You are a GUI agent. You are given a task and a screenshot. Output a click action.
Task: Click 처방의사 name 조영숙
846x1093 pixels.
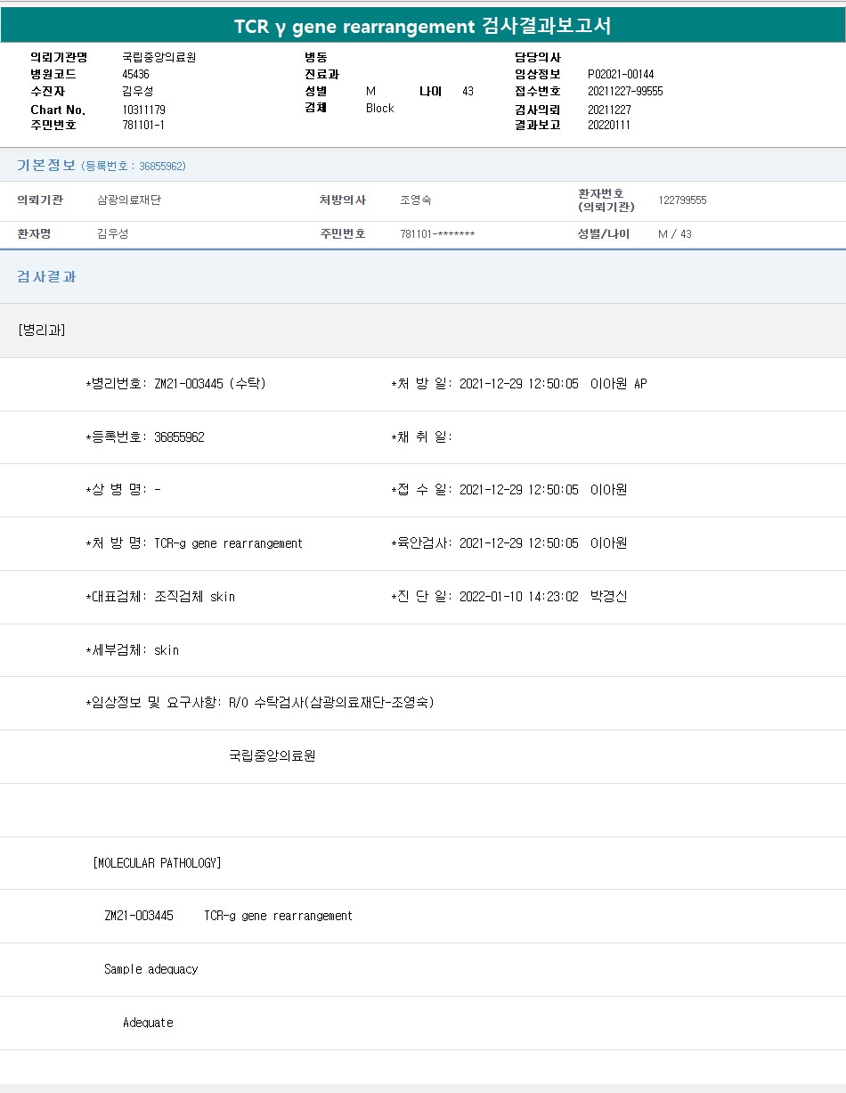415,200
